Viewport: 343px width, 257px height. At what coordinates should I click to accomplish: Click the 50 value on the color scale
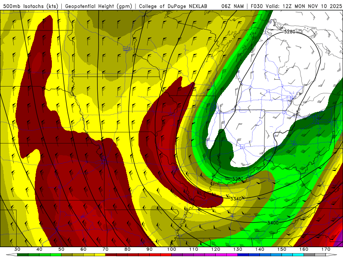(x=61, y=249)
